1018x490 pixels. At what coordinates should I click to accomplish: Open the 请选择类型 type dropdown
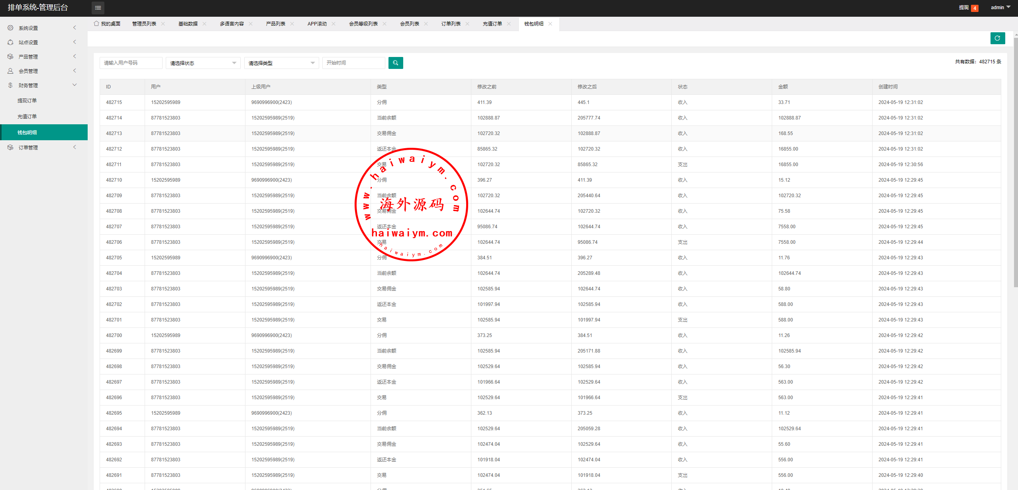pos(281,63)
